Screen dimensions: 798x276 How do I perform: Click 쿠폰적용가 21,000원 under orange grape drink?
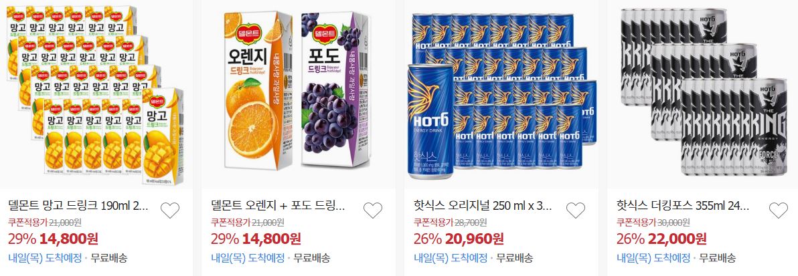coord(247,222)
